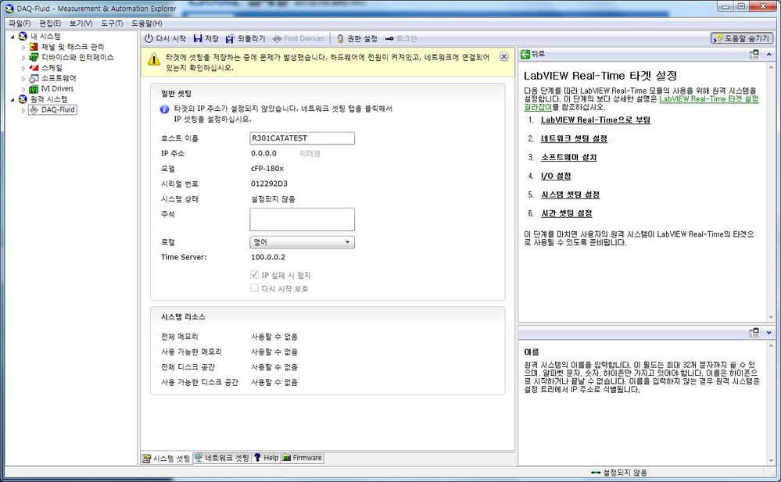Viewport: 781px width, 482px height.
Task: Collapse the 내 시스템 tree node
Action: (x=13, y=37)
